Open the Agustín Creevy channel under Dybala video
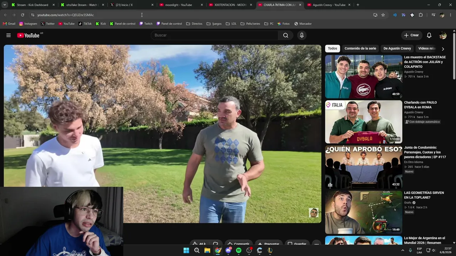Image resolution: width=456 pixels, height=256 pixels. pos(414,112)
